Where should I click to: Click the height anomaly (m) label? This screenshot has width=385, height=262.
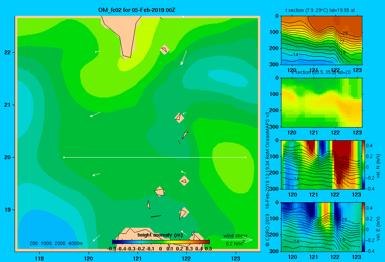(x=160, y=235)
